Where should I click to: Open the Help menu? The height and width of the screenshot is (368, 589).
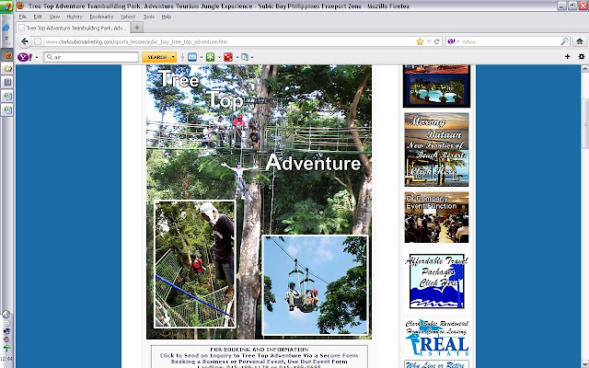click(x=167, y=17)
